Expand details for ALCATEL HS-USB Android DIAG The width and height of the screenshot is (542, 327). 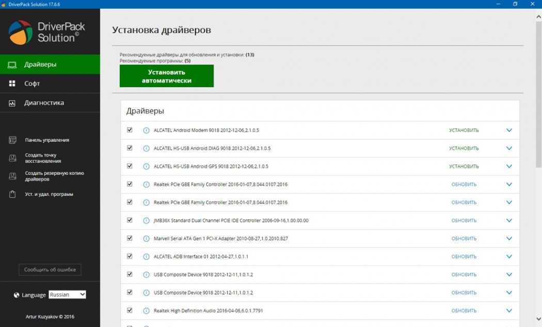509,148
